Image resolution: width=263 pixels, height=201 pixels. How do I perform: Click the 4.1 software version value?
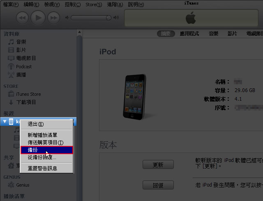click(x=238, y=99)
